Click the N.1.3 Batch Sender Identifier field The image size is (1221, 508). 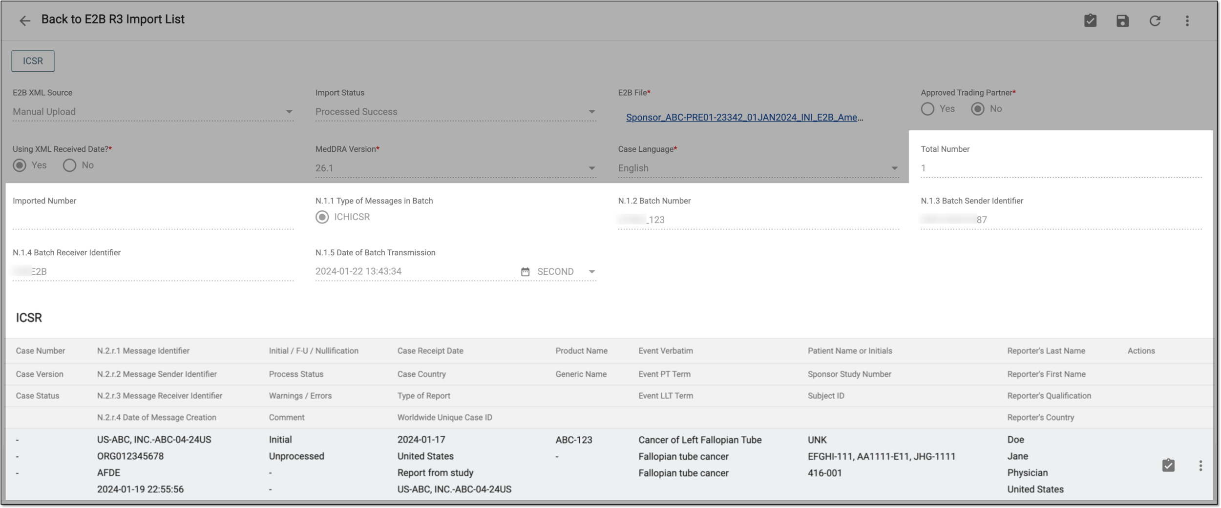pos(1061,220)
